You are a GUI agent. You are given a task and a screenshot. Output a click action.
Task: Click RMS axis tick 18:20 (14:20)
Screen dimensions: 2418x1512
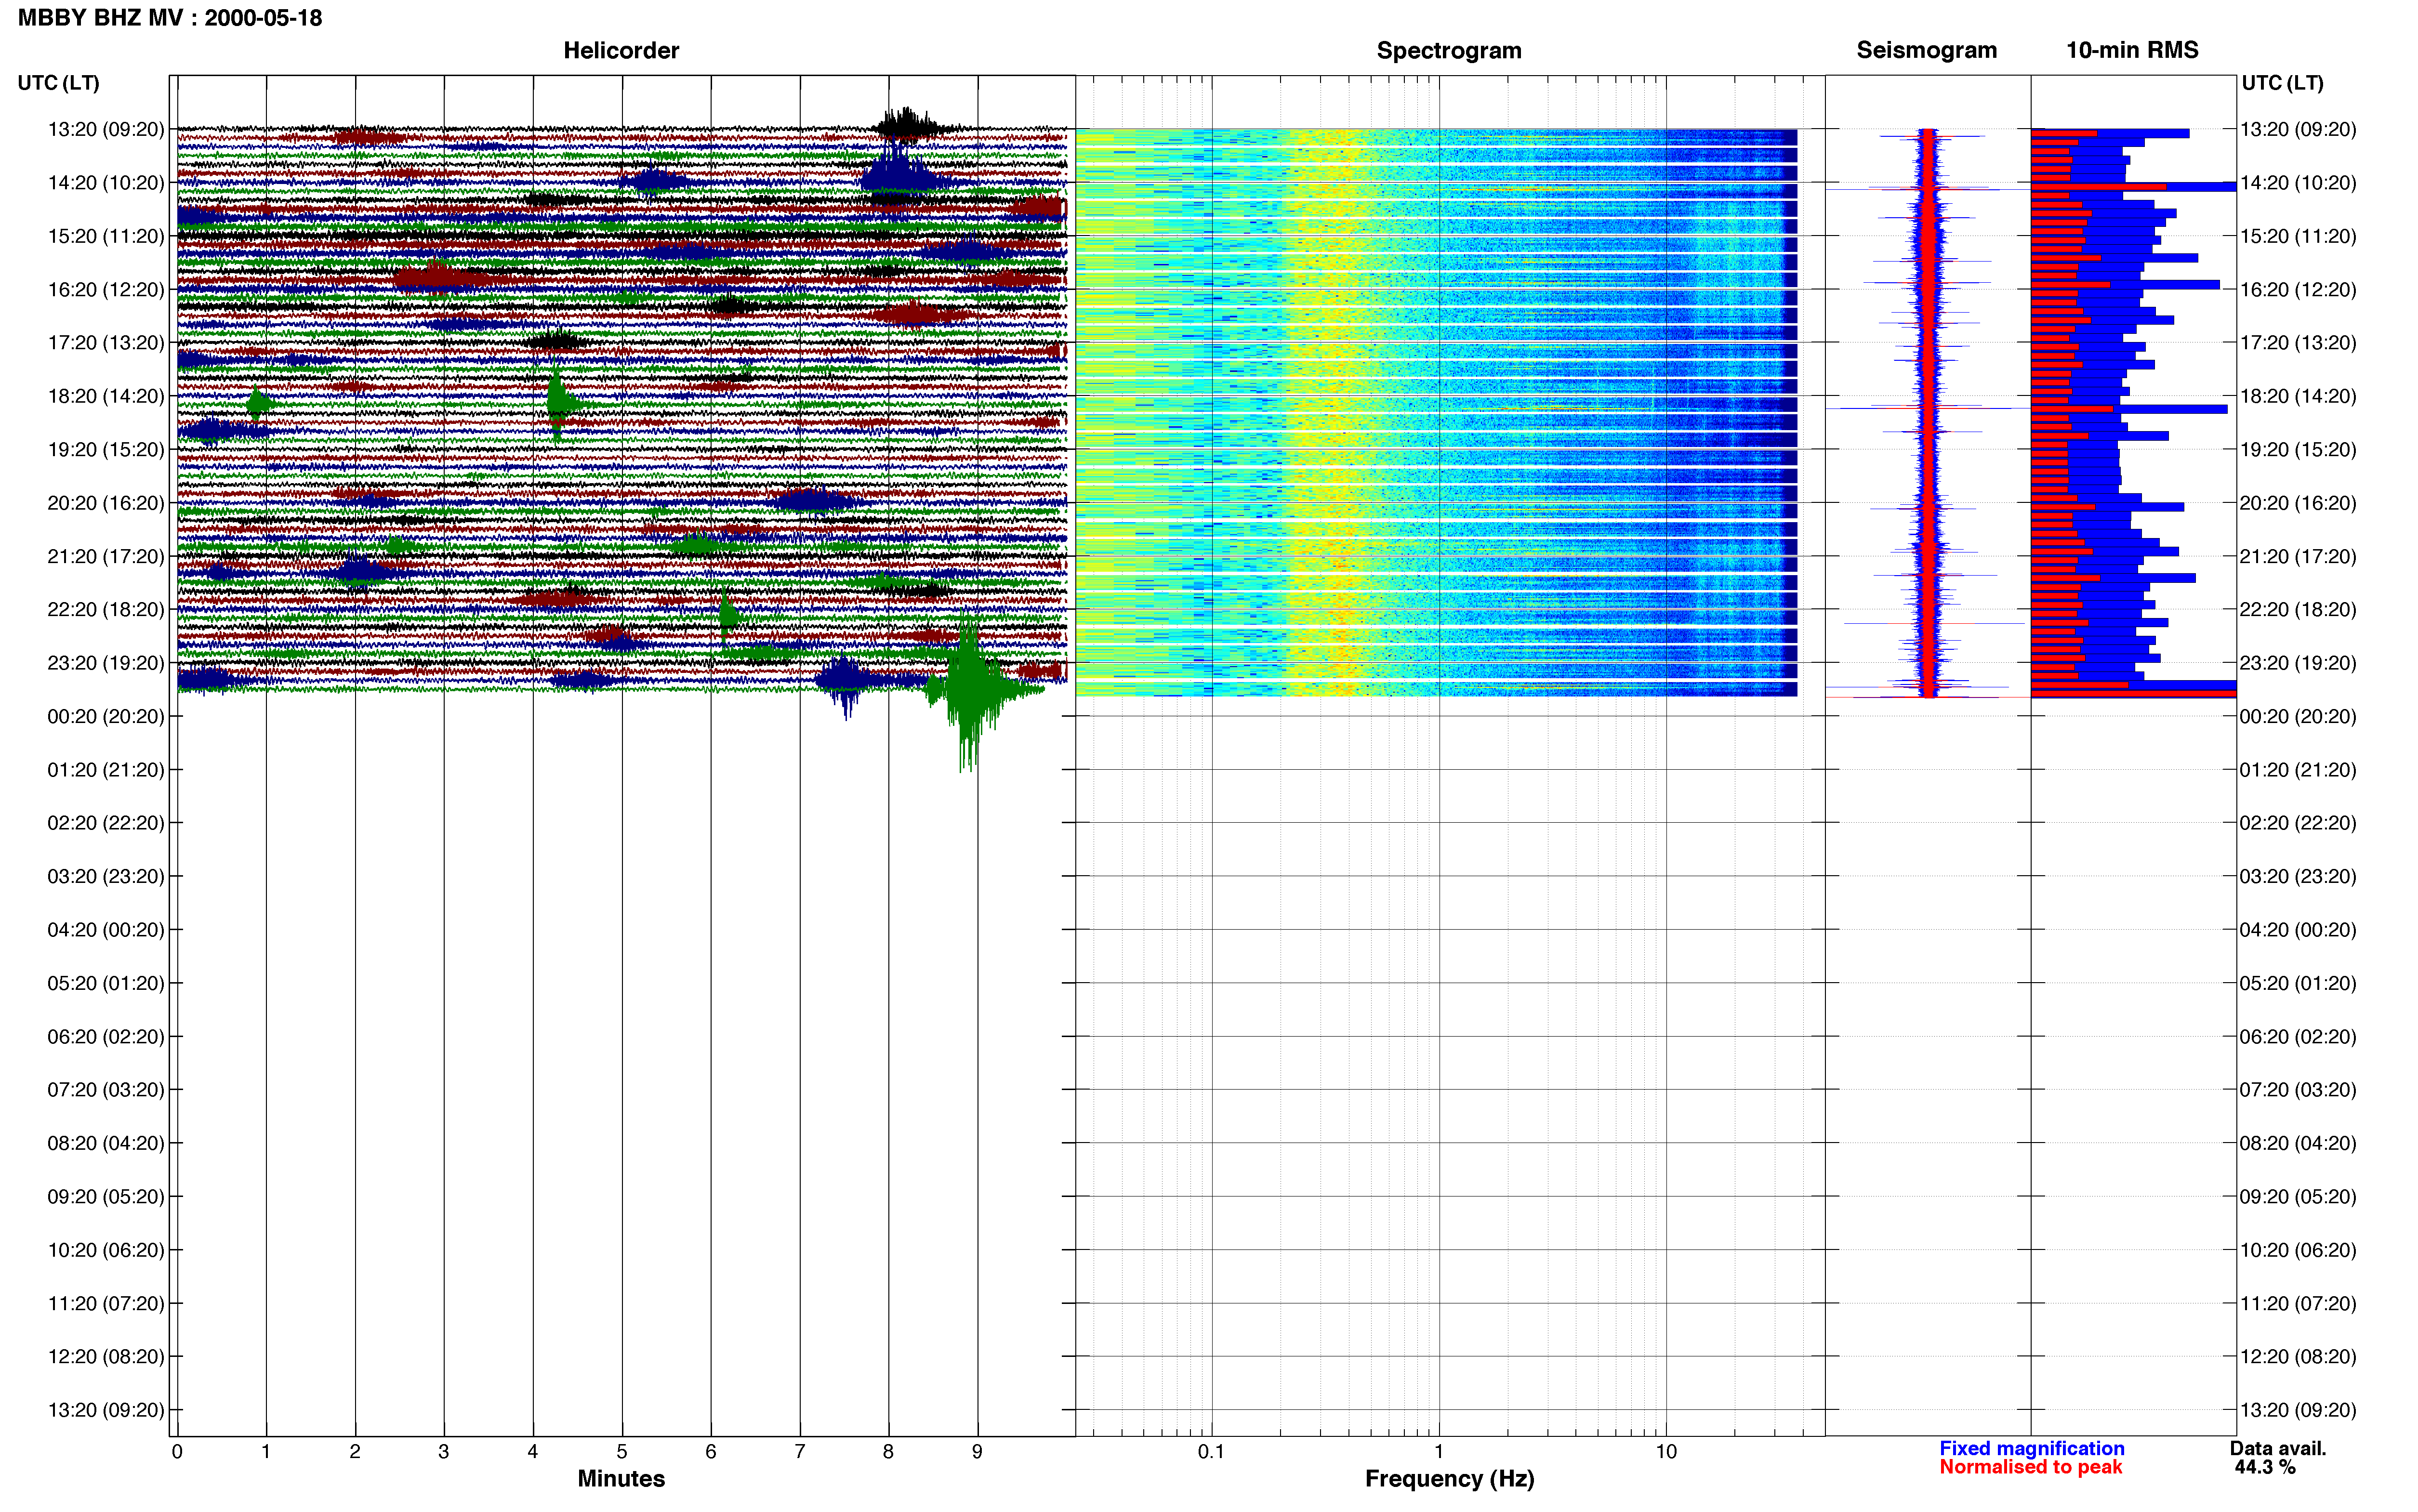click(2298, 396)
